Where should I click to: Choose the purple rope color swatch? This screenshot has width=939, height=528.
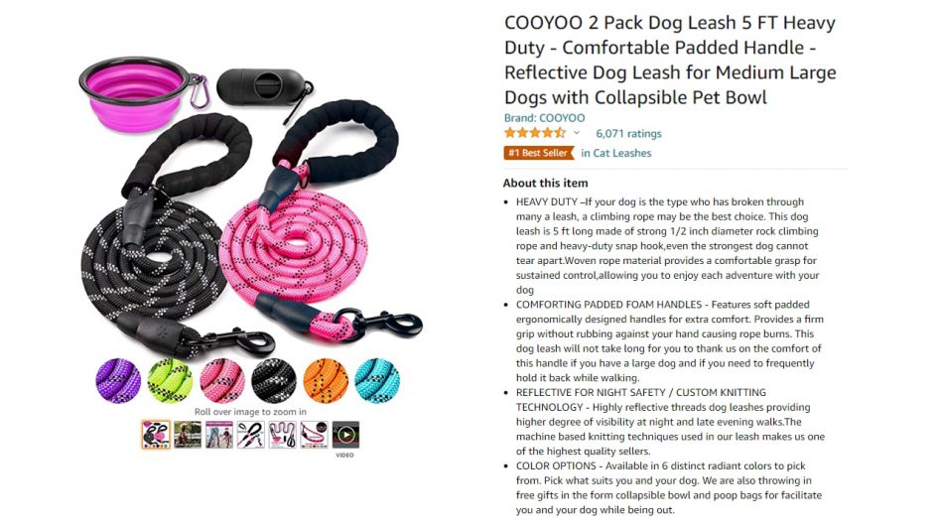(x=118, y=380)
